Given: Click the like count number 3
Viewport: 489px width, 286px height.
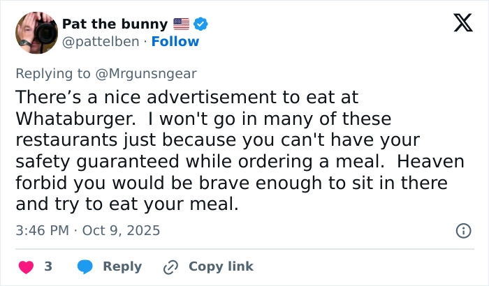Looking at the screenshot, I should (48, 266).
